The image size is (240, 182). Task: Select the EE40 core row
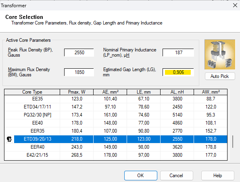[116, 123]
